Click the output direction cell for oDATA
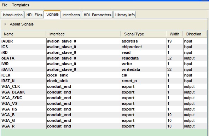 click(x=195, y=58)
